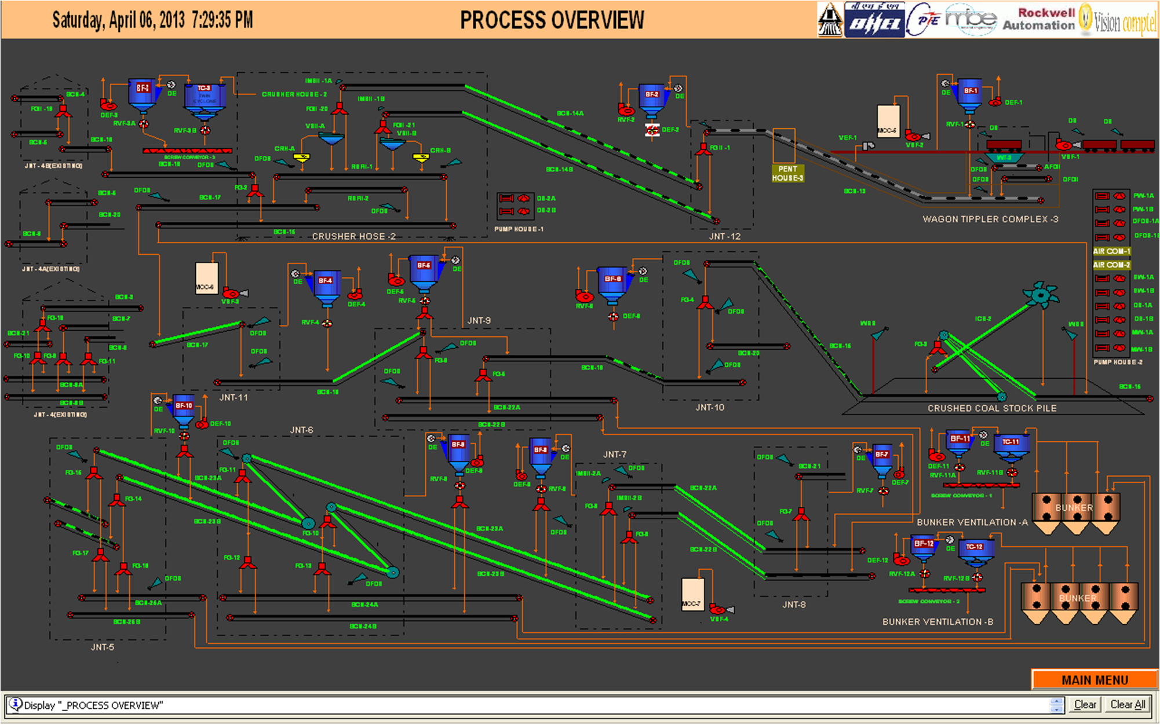The image size is (1160, 725).
Task: Click the MCC-5 panel box icon
Action: (x=888, y=122)
